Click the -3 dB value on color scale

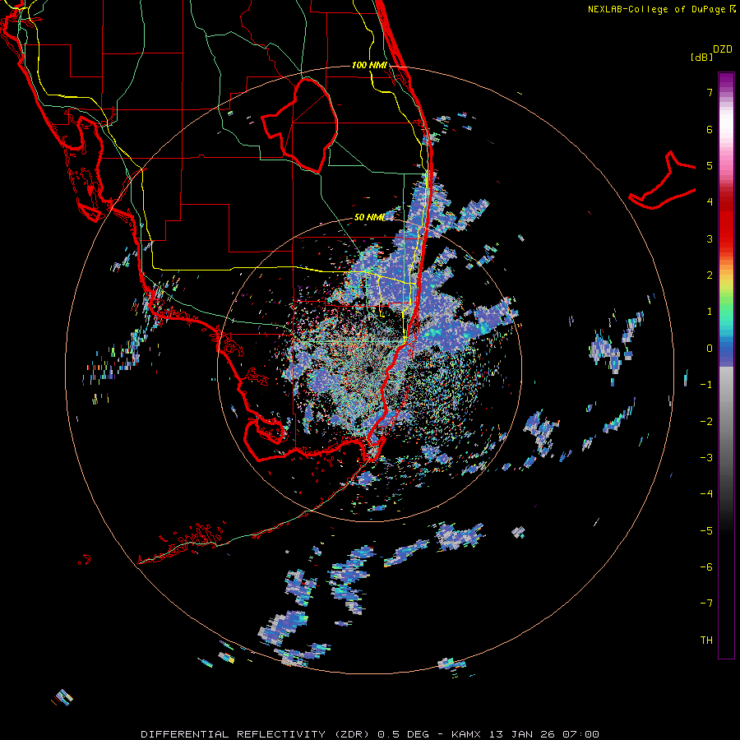pos(706,458)
